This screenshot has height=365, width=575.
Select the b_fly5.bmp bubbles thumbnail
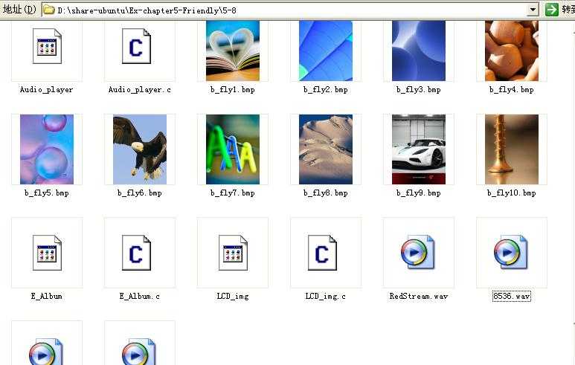pos(47,149)
